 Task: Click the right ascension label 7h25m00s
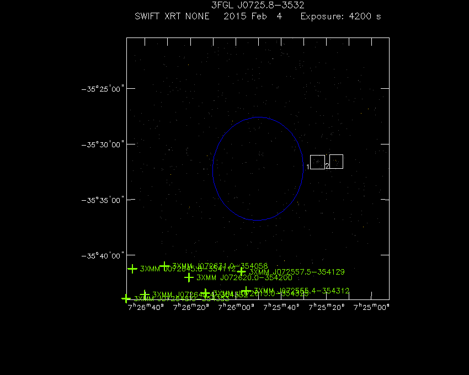click(x=371, y=307)
